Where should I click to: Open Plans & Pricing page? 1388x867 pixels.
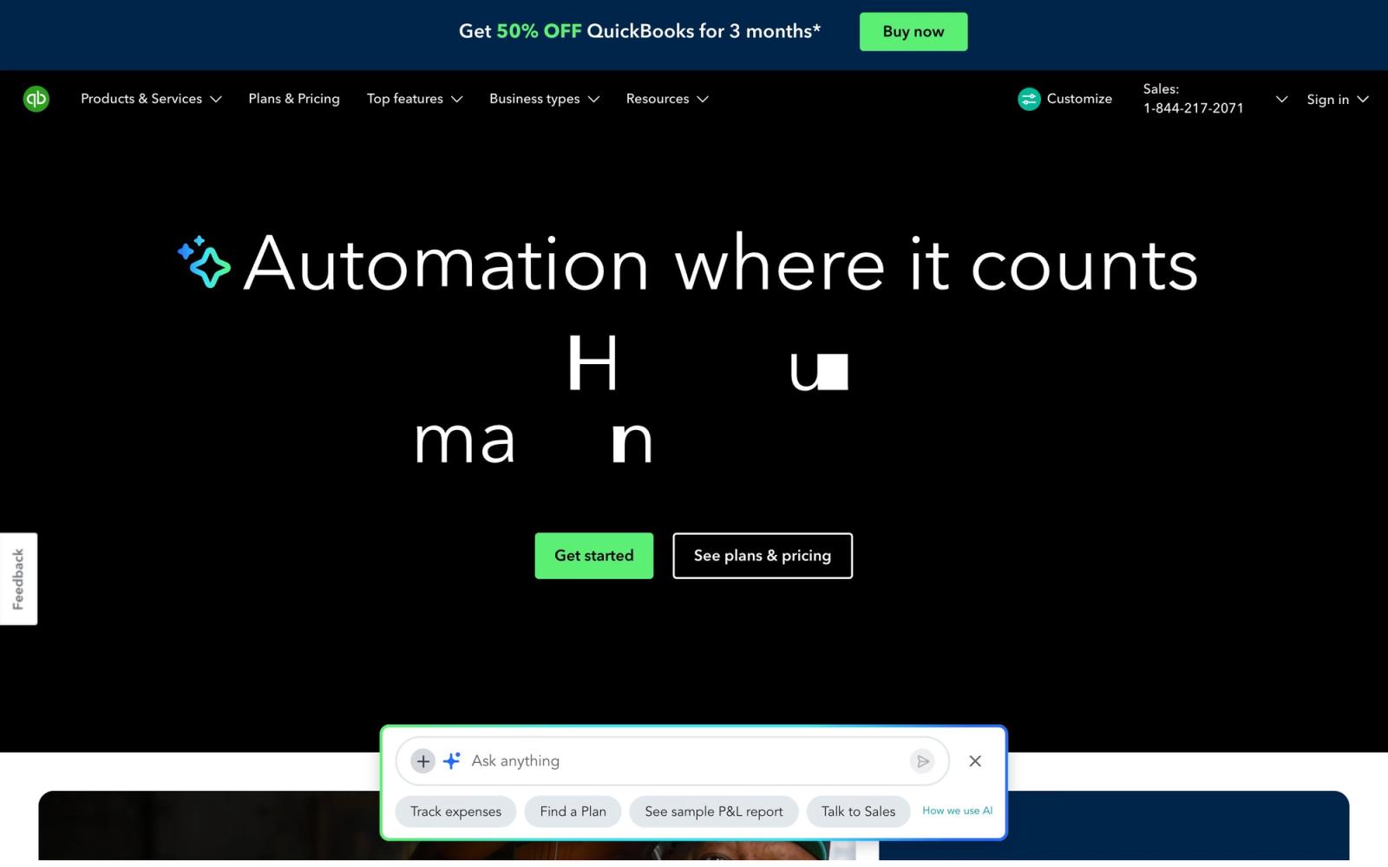click(x=294, y=99)
